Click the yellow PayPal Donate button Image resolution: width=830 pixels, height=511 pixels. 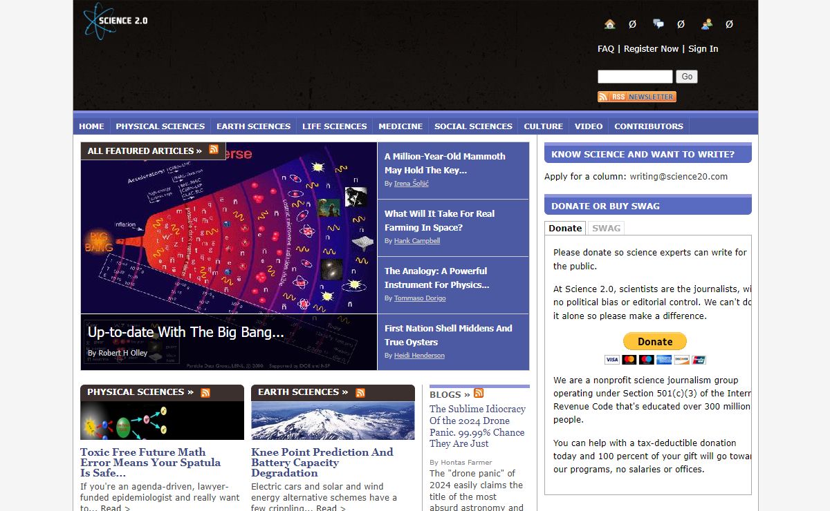[x=654, y=341]
